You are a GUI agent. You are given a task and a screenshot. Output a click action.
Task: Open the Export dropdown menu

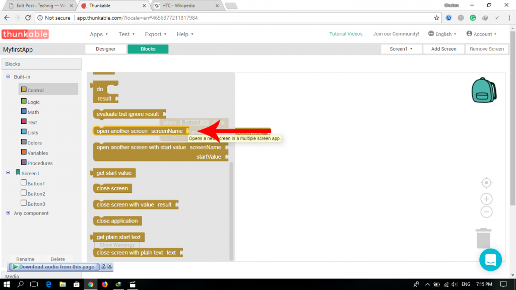point(156,34)
